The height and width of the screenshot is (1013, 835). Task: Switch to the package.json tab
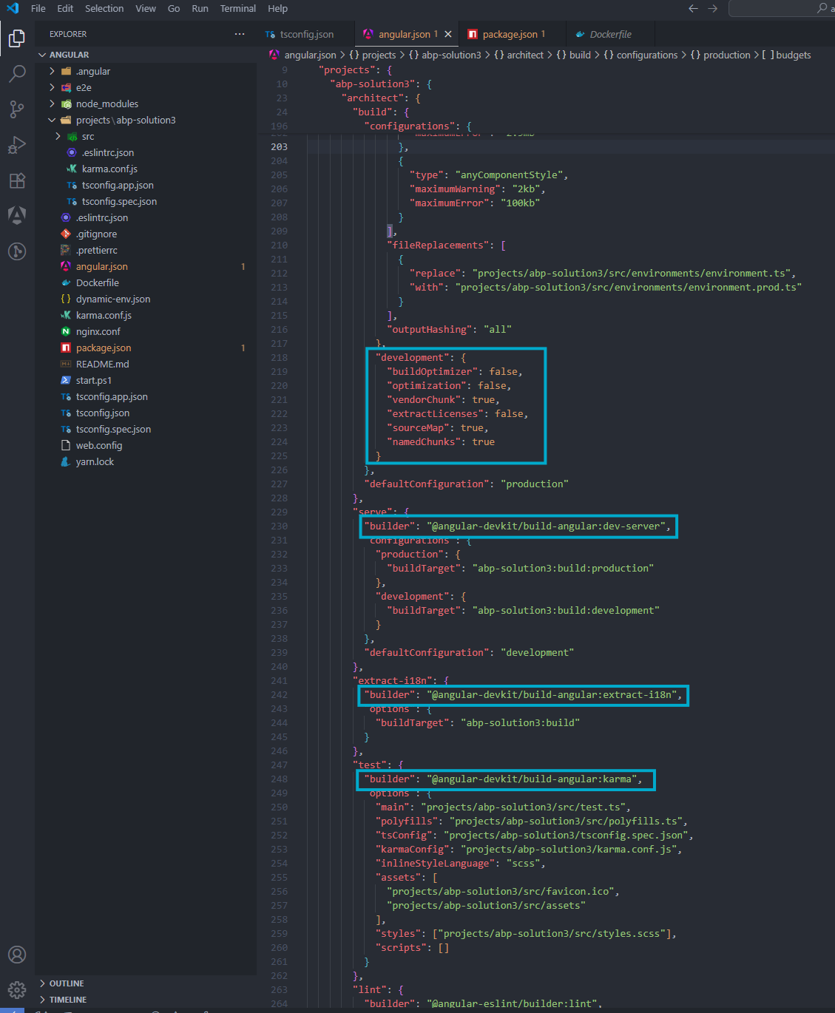pyautogui.click(x=510, y=34)
